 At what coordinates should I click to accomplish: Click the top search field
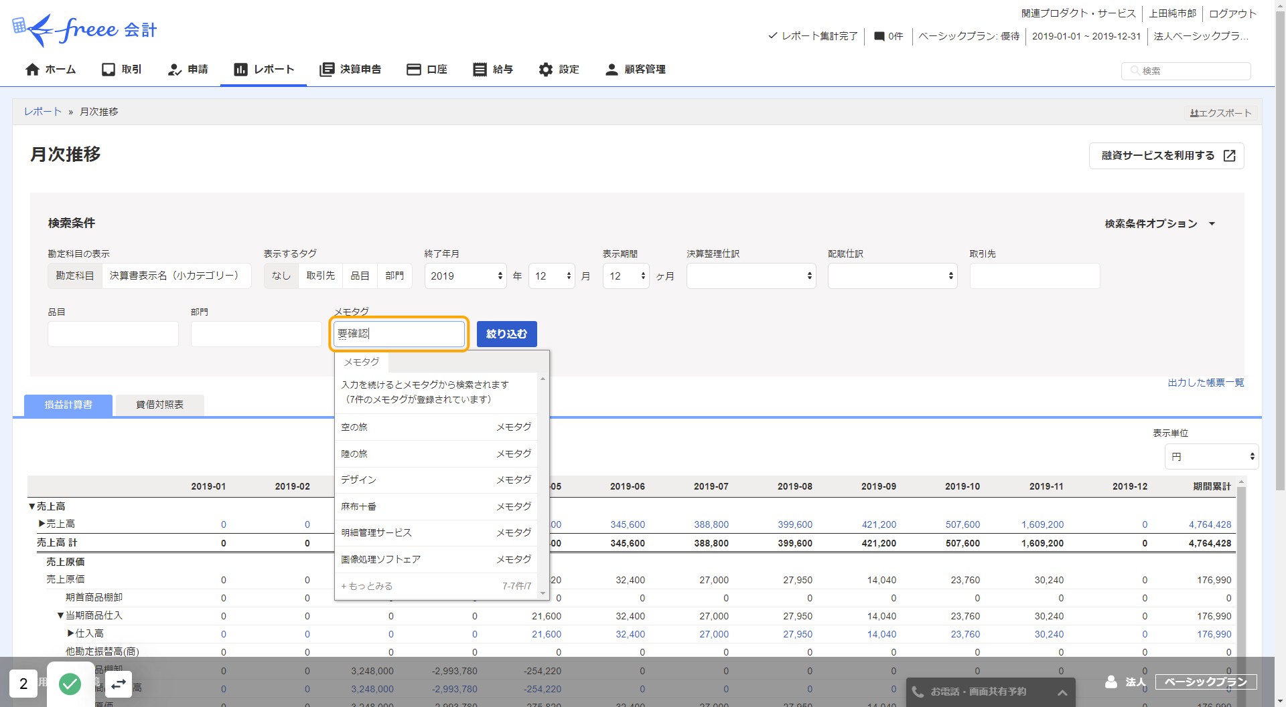[1186, 71]
